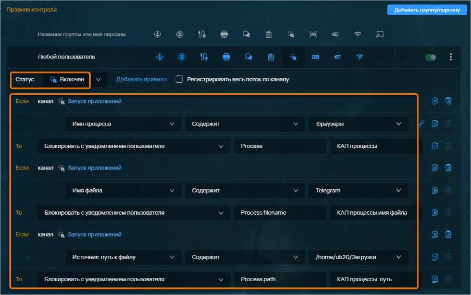Expand the Статус Включен dropdown arrow

coord(98,79)
